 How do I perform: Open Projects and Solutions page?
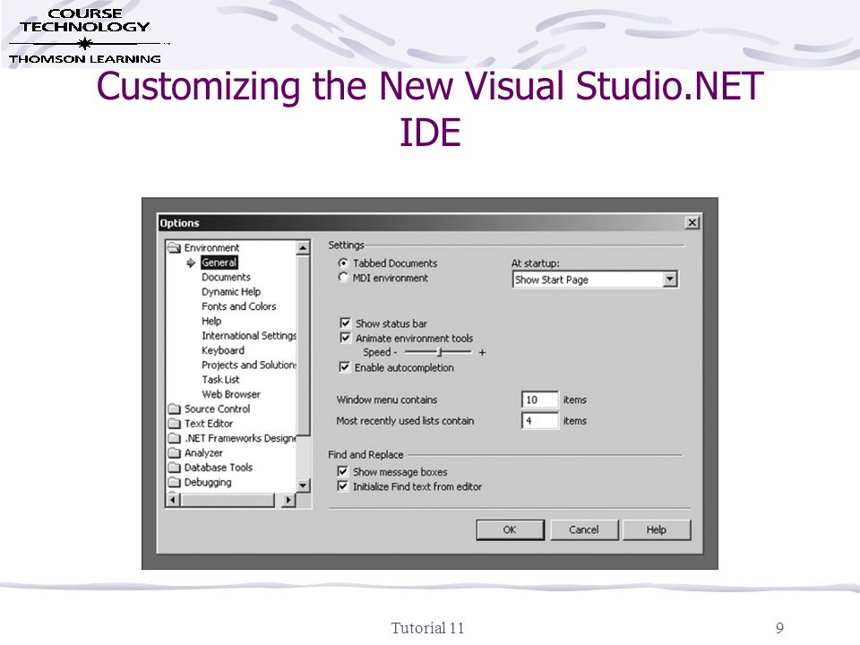pyautogui.click(x=248, y=365)
